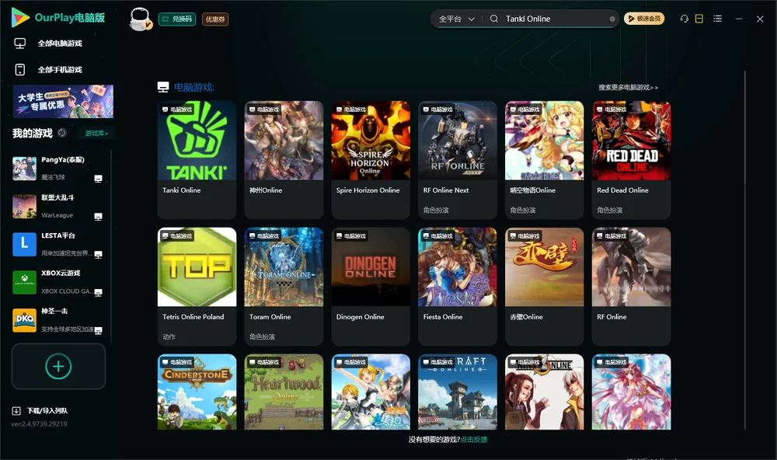The height and width of the screenshot is (460, 777).
Task: Add a game with the plus button
Action: [58, 366]
